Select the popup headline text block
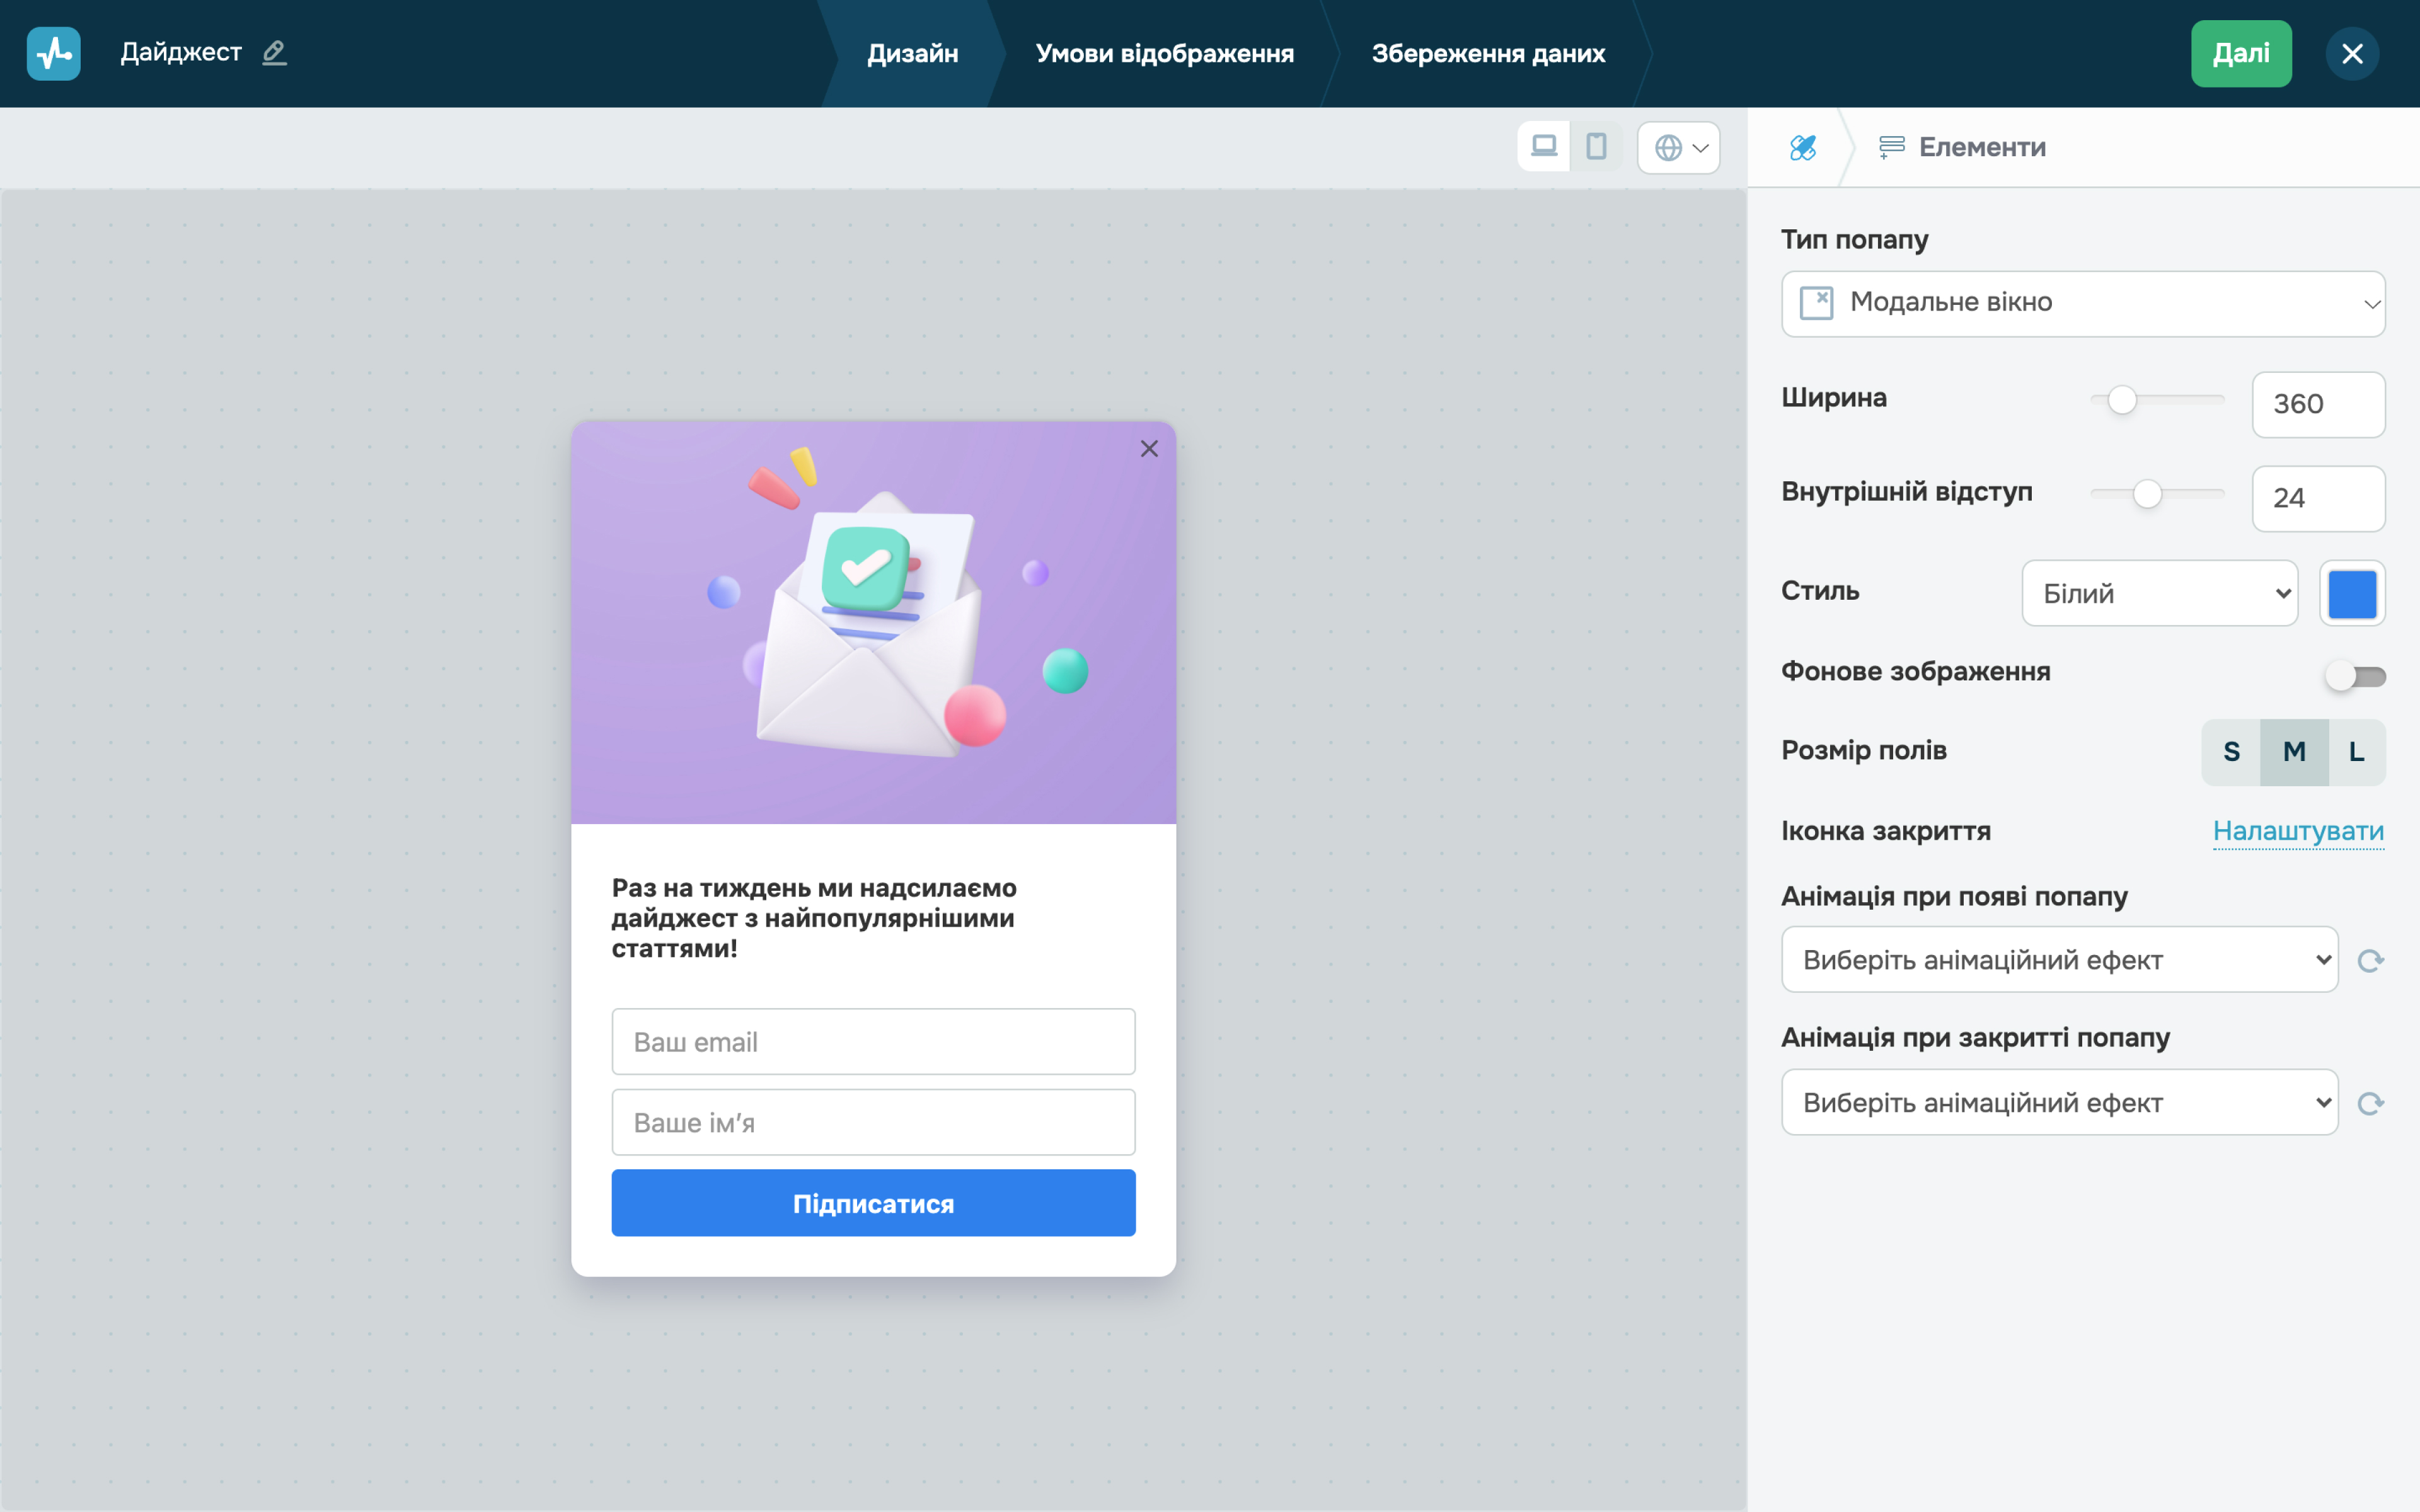 tap(814, 918)
